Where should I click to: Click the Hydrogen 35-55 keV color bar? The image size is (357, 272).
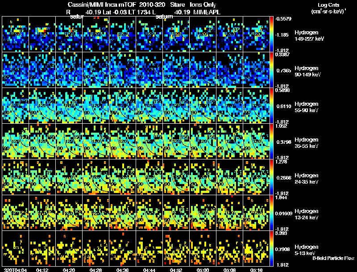[271, 142]
